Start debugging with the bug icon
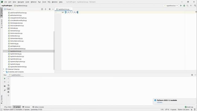This screenshot has height=111, width=197. tap(184, 6)
